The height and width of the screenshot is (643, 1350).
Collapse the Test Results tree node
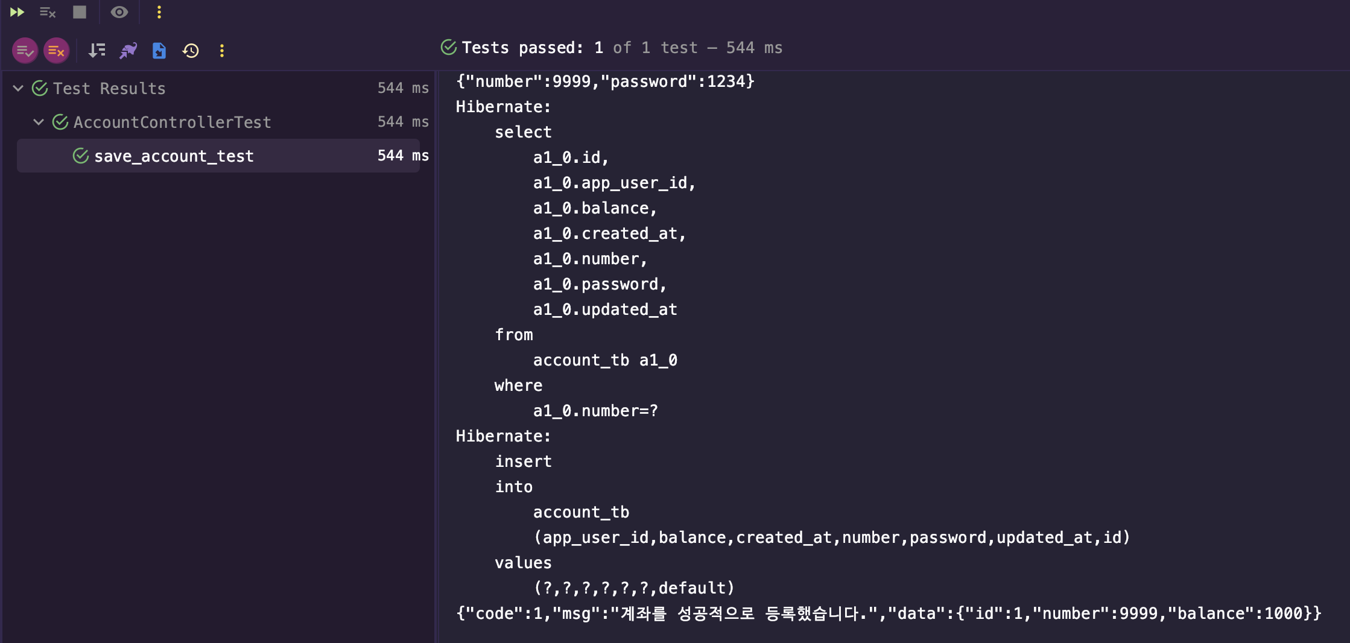click(x=18, y=89)
